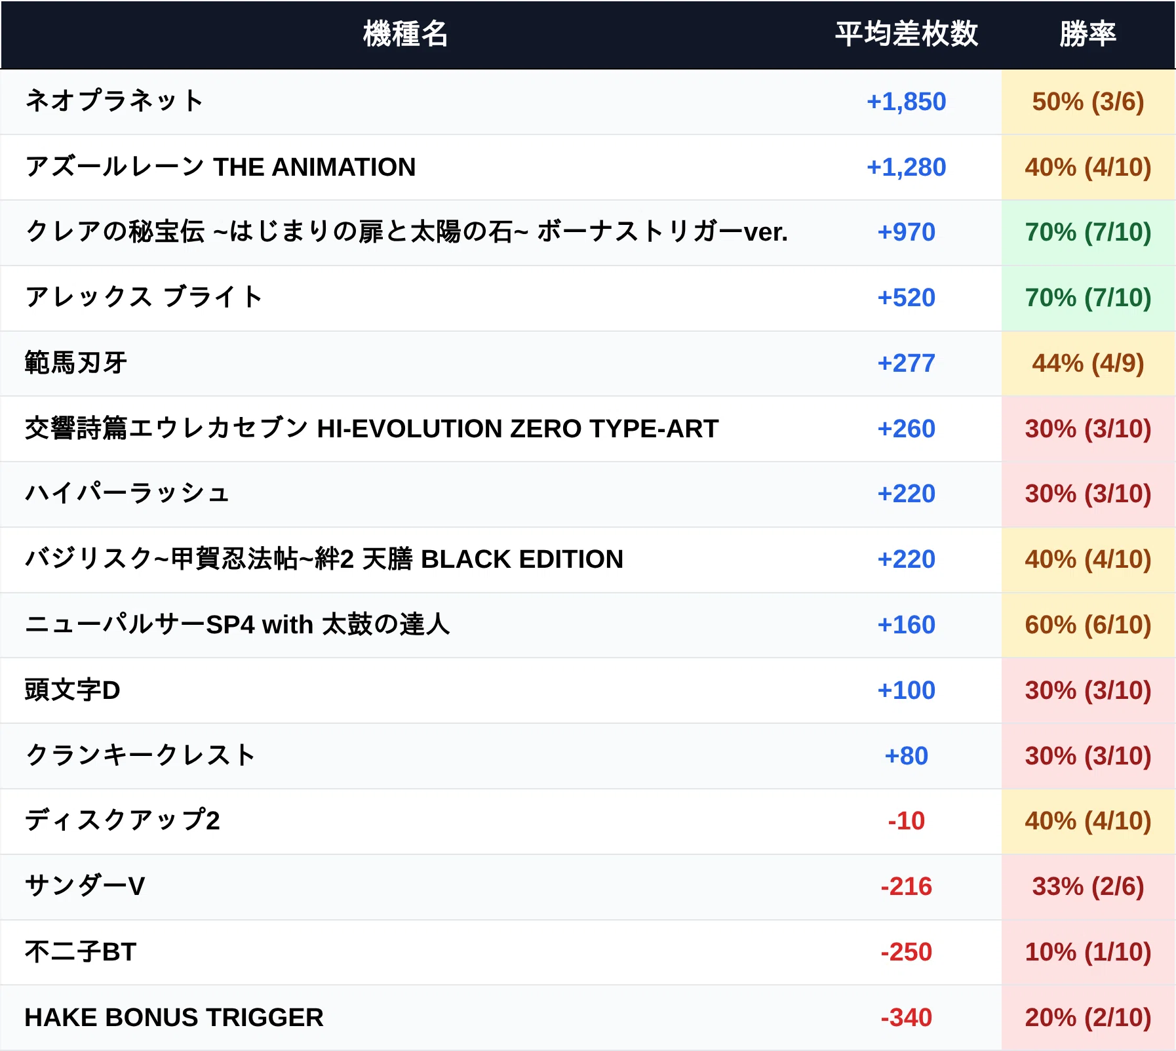Select the クレアの秘宝伝 ボーナストリガーver. name

click(x=406, y=232)
